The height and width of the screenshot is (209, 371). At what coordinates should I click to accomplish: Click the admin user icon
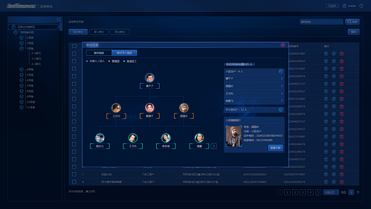[x=344, y=6]
